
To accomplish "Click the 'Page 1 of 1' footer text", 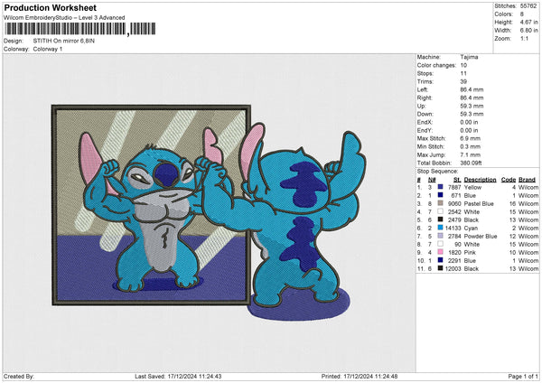I will [523, 376].
